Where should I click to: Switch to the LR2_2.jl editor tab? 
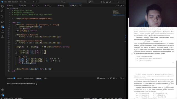pos(50,5)
